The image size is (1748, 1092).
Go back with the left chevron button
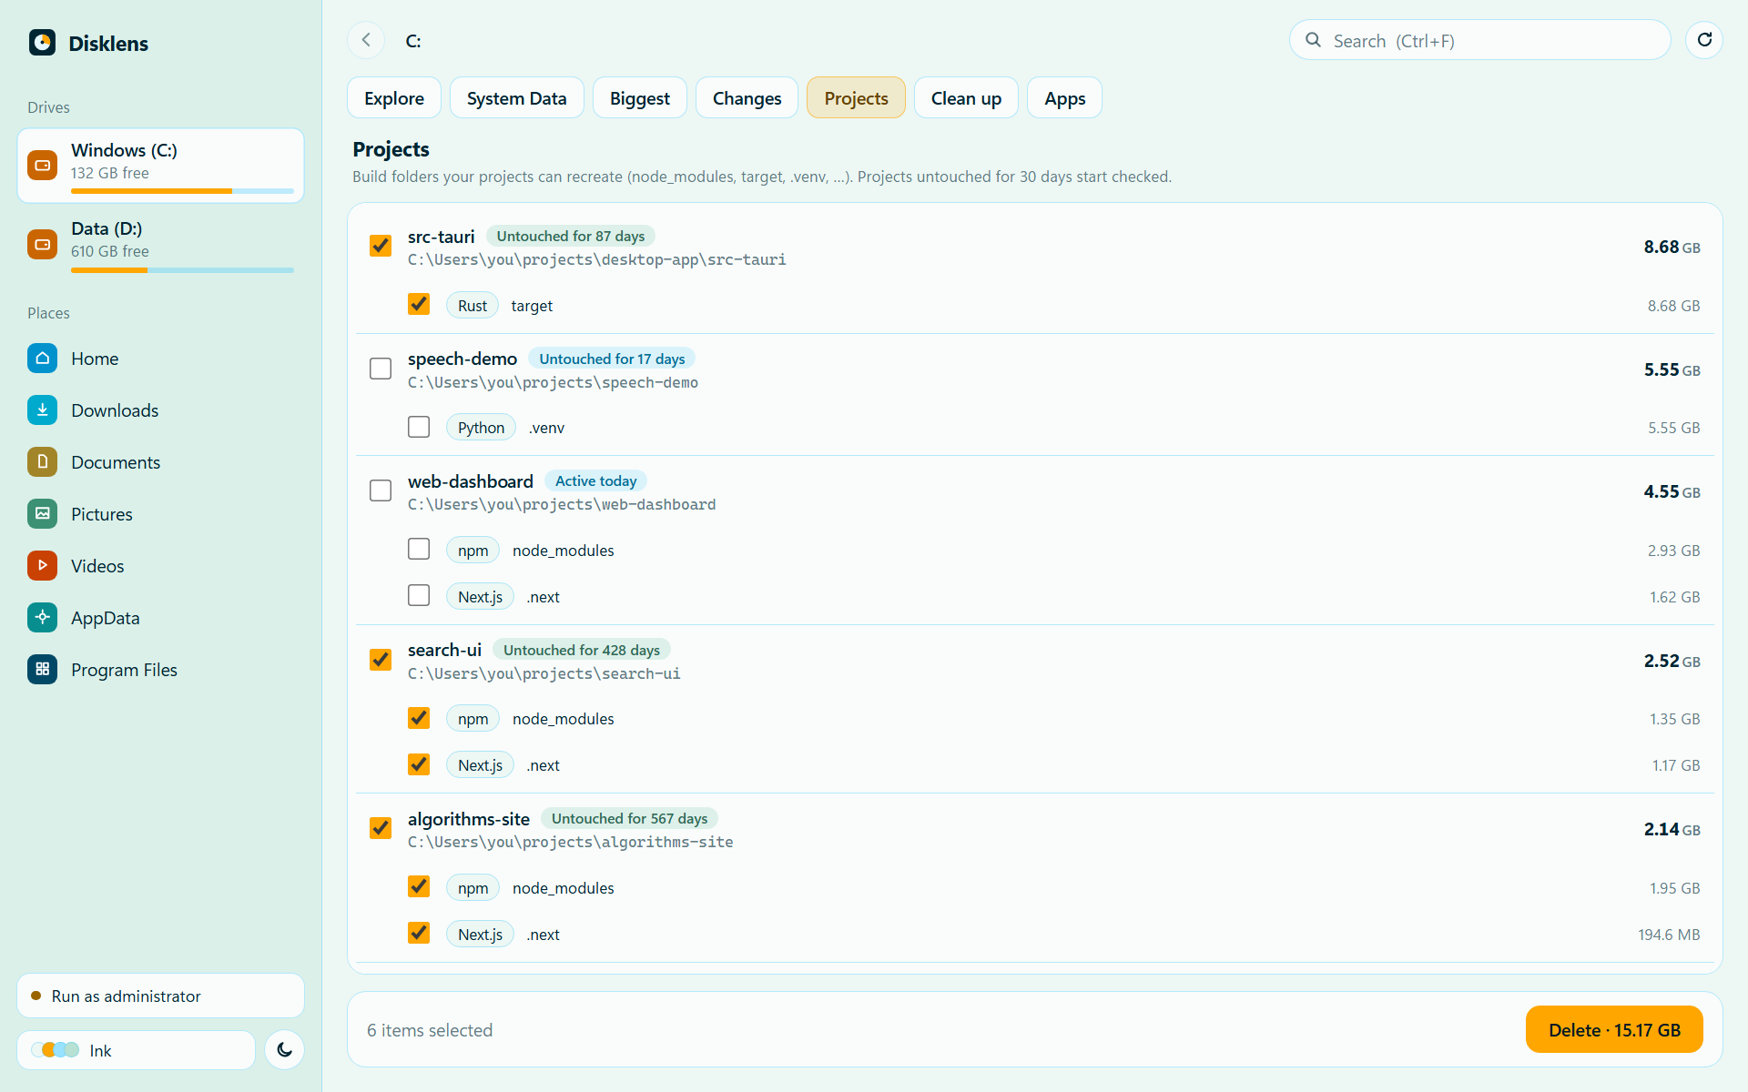pyautogui.click(x=366, y=40)
